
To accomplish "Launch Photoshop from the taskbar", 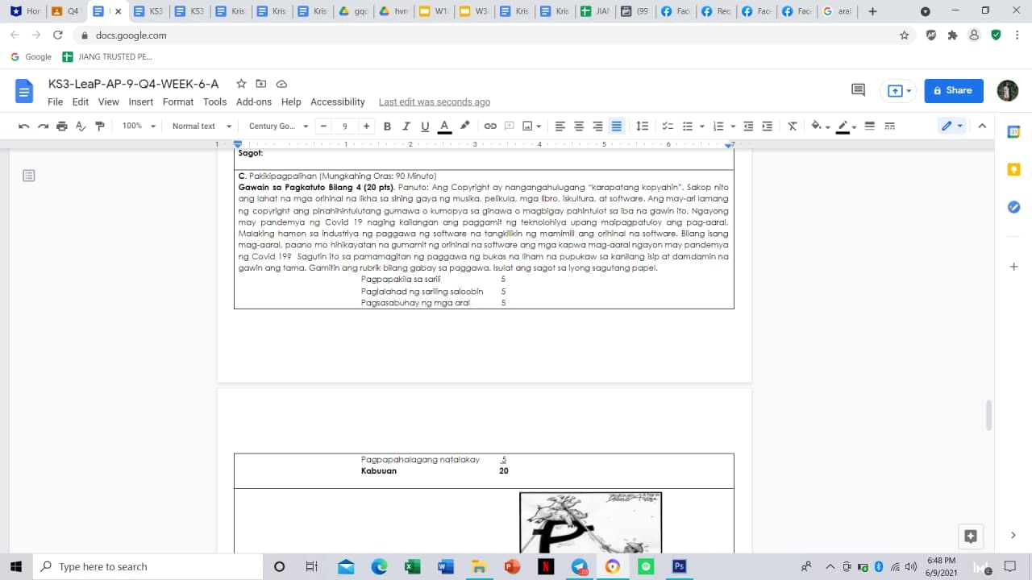I will [x=679, y=566].
